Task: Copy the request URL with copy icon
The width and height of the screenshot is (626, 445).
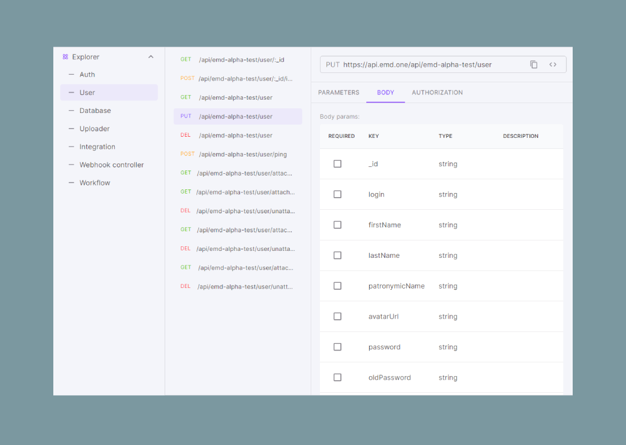Action: 534,64
